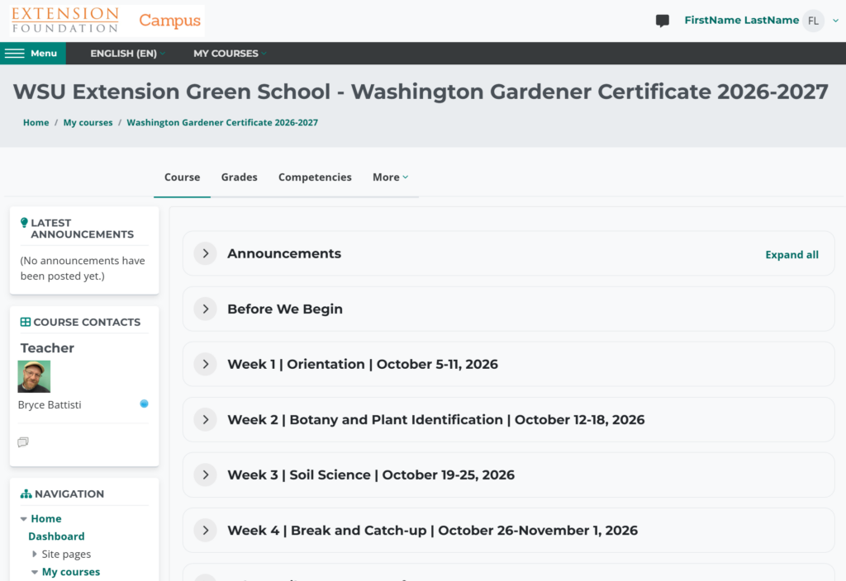Click the message teacher speech bubble icon
This screenshot has width=846, height=581.
(23, 442)
